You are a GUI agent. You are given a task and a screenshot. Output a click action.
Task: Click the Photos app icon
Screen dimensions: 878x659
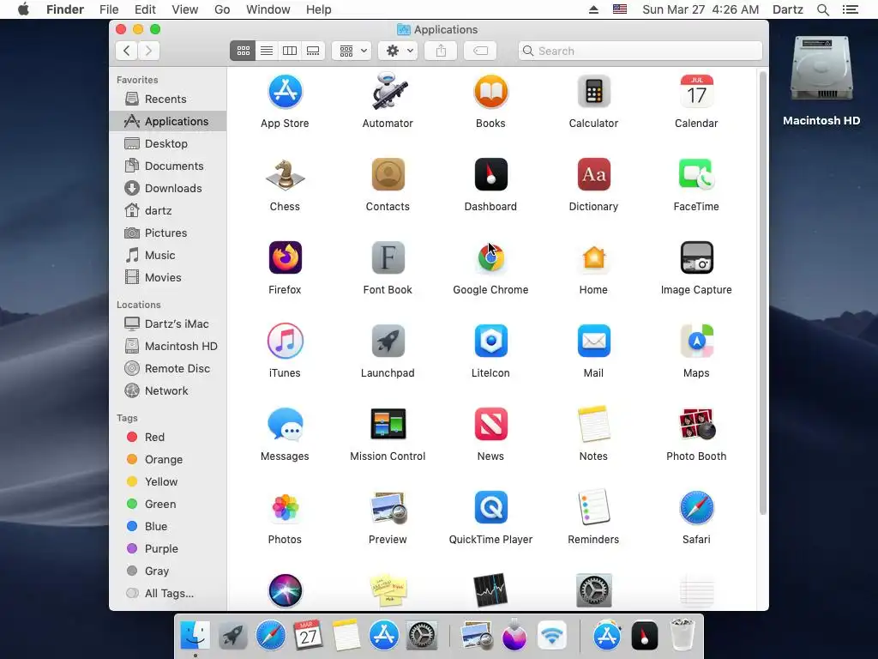(x=285, y=507)
